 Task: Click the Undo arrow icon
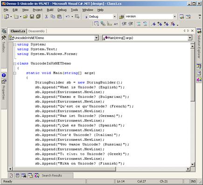(x=68, y=16)
